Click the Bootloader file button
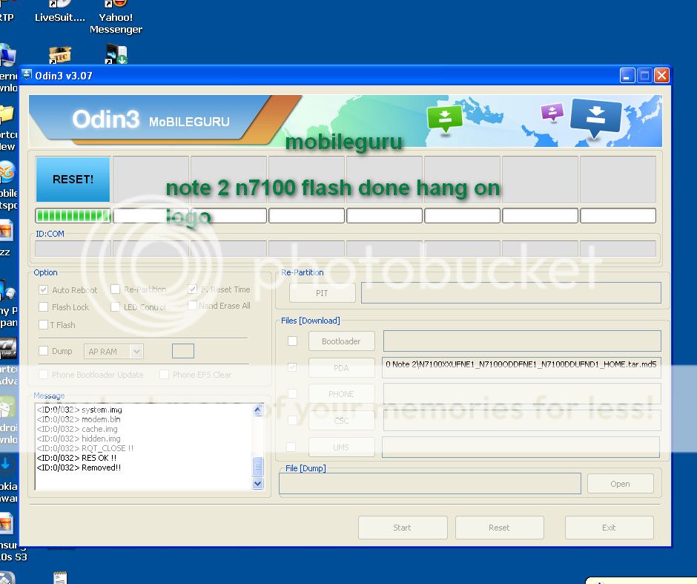The image size is (697, 584). (x=341, y=341)
